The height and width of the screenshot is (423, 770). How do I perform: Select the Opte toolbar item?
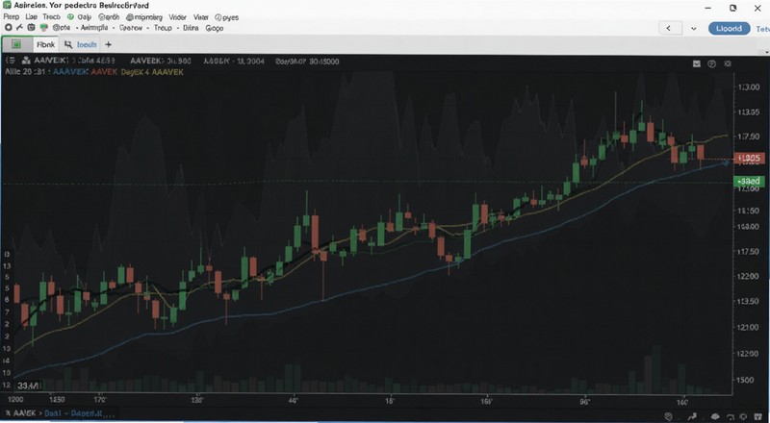click(x=62, y=28)
